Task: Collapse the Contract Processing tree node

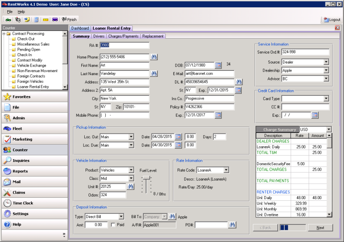Action: pos(4,34)
